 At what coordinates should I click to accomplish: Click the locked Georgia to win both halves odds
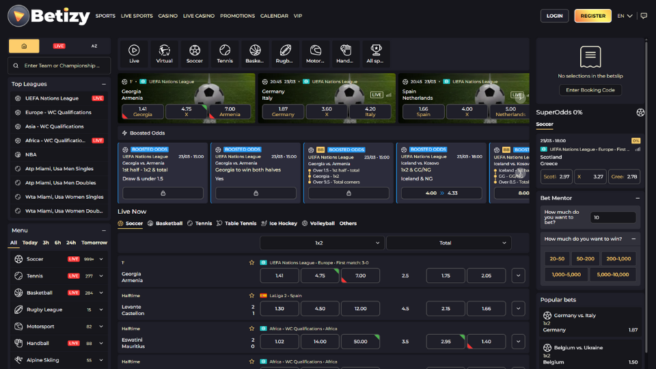pyautogui.click(x=256, y=193)
